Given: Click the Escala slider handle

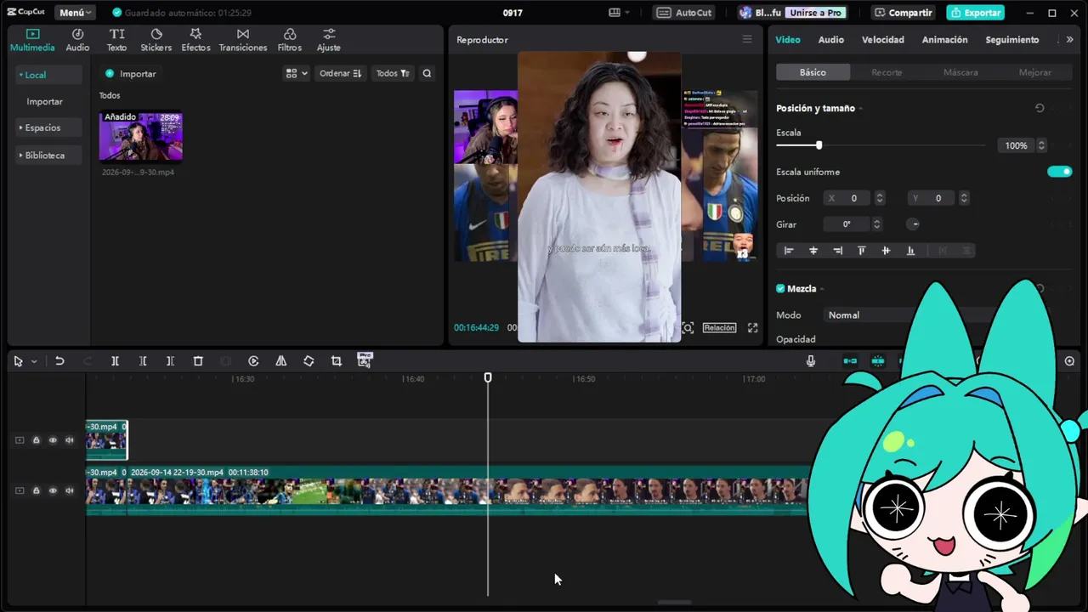Looking at the screenshot, I should [x=819, y=145].
